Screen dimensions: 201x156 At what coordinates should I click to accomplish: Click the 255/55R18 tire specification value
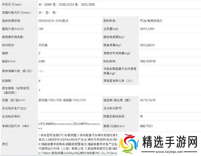(147, 61)
